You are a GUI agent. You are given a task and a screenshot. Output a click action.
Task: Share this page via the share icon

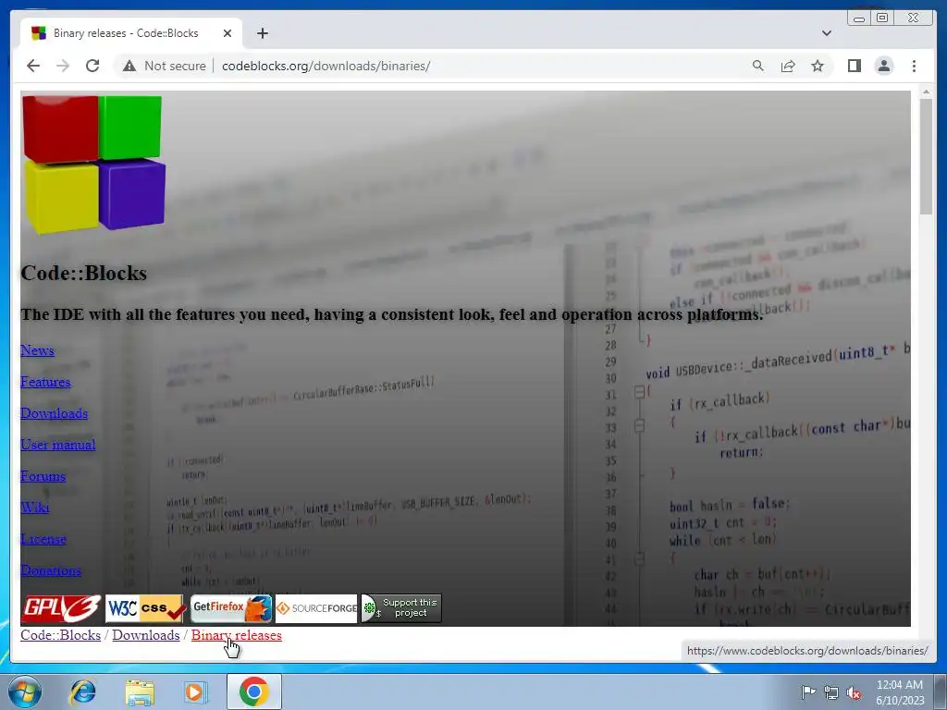click(x=788, y=66)
